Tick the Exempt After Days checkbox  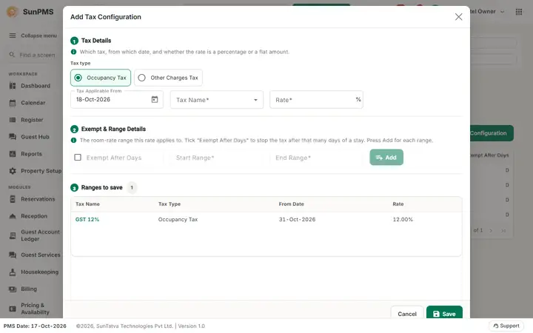pos(78,158)
